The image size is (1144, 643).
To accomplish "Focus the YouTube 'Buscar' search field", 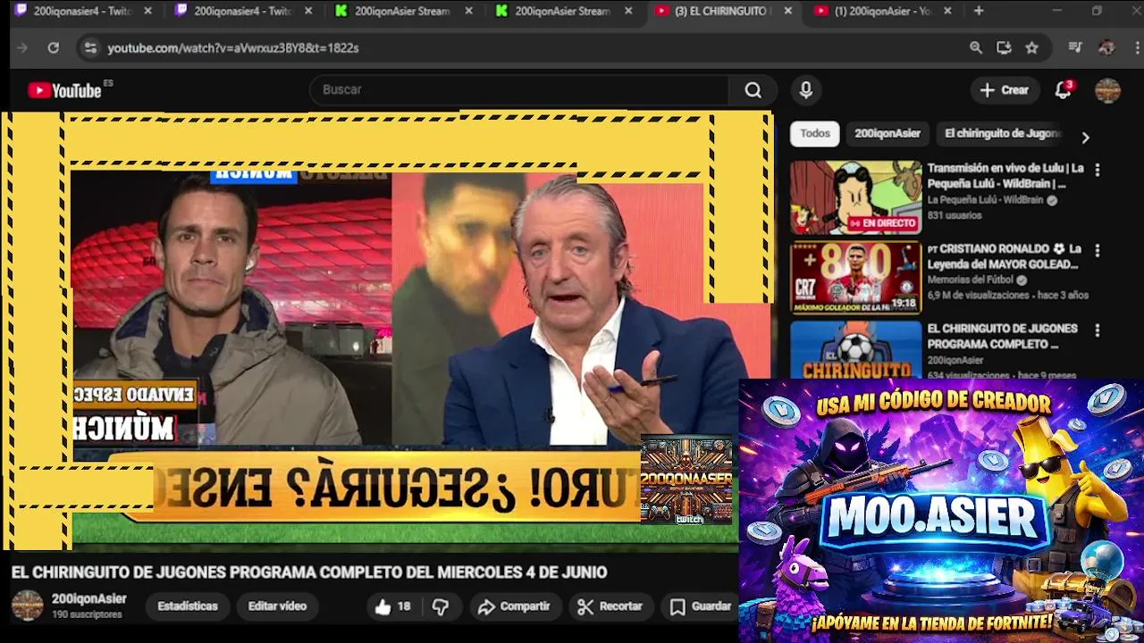I will point(520,90).
